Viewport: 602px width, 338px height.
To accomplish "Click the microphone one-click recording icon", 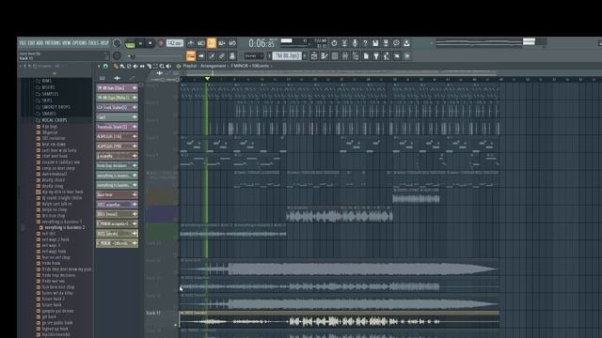I will click(355, 43).
